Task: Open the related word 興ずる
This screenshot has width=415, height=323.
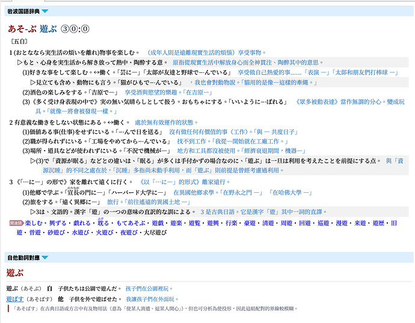Action: tap(58, 223)
